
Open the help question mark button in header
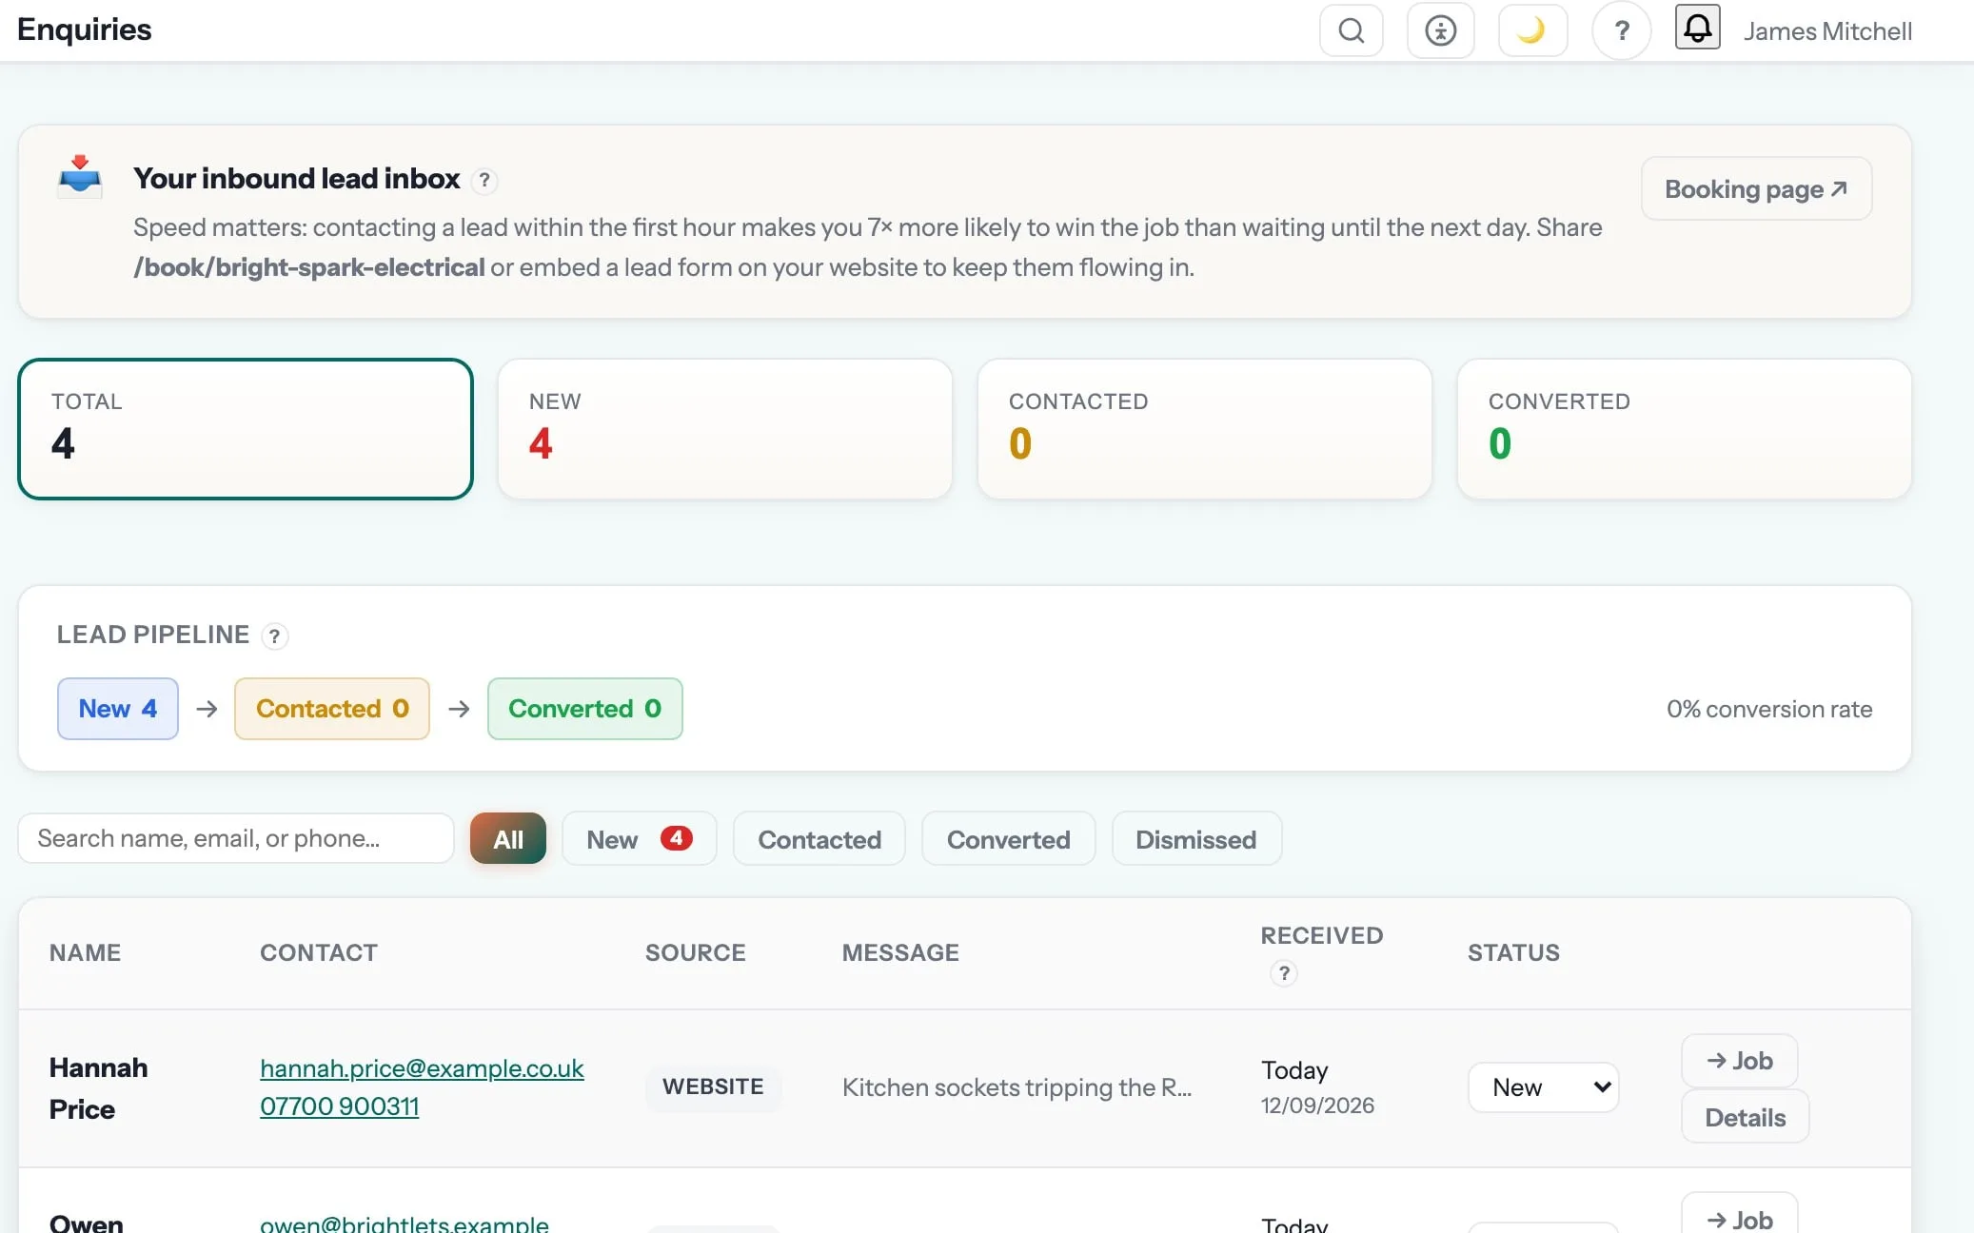click(x=1622, y=30)
